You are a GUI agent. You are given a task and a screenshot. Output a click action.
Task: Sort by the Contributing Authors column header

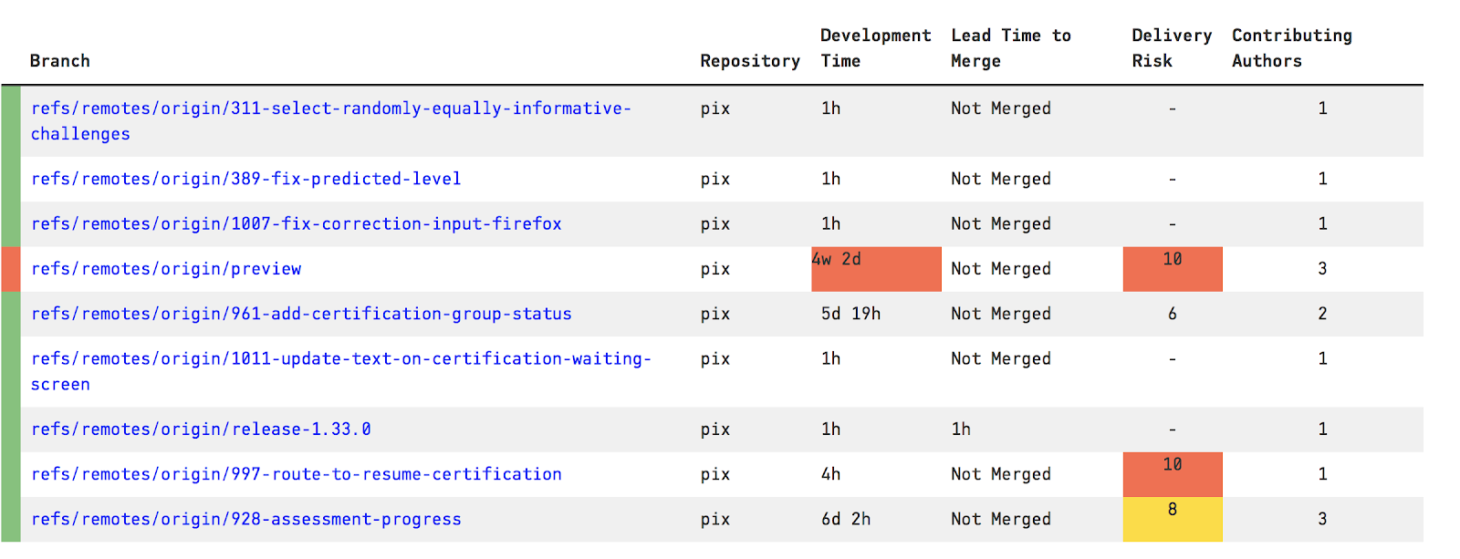pos(1292,48)
